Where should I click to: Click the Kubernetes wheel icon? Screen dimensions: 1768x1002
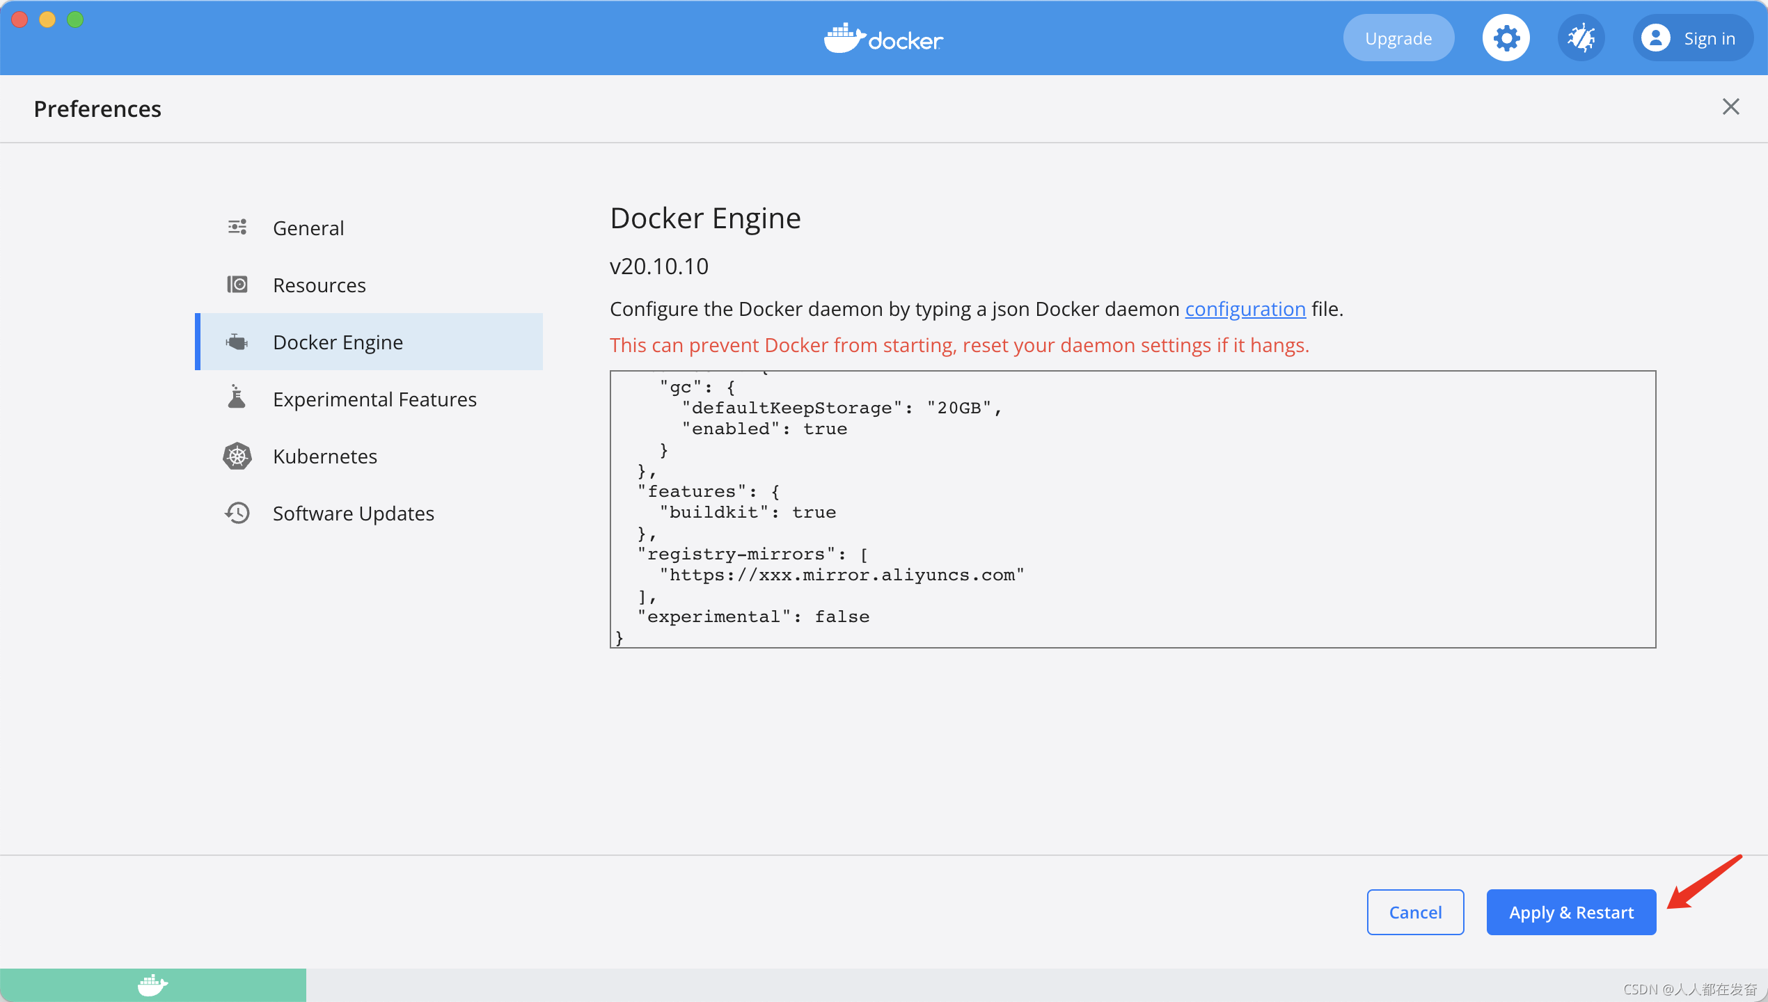tap(237, 456)
